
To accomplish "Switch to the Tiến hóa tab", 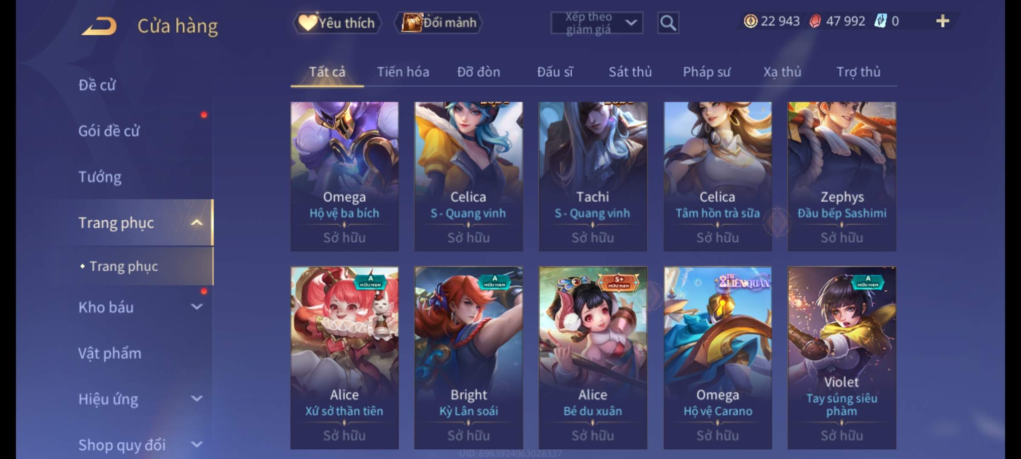I will coord(403,72).
